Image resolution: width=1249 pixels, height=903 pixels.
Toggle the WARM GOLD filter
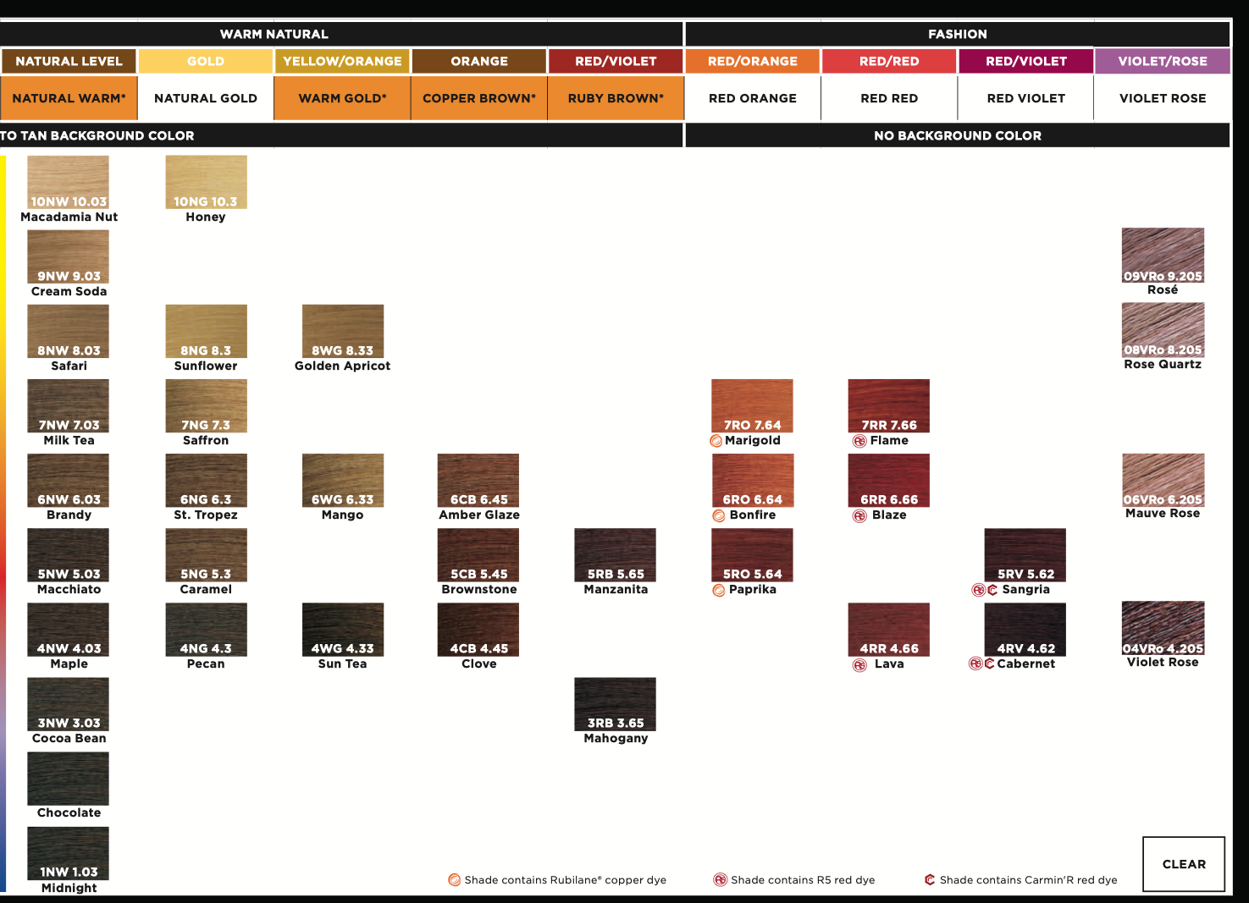click(342, 98)
